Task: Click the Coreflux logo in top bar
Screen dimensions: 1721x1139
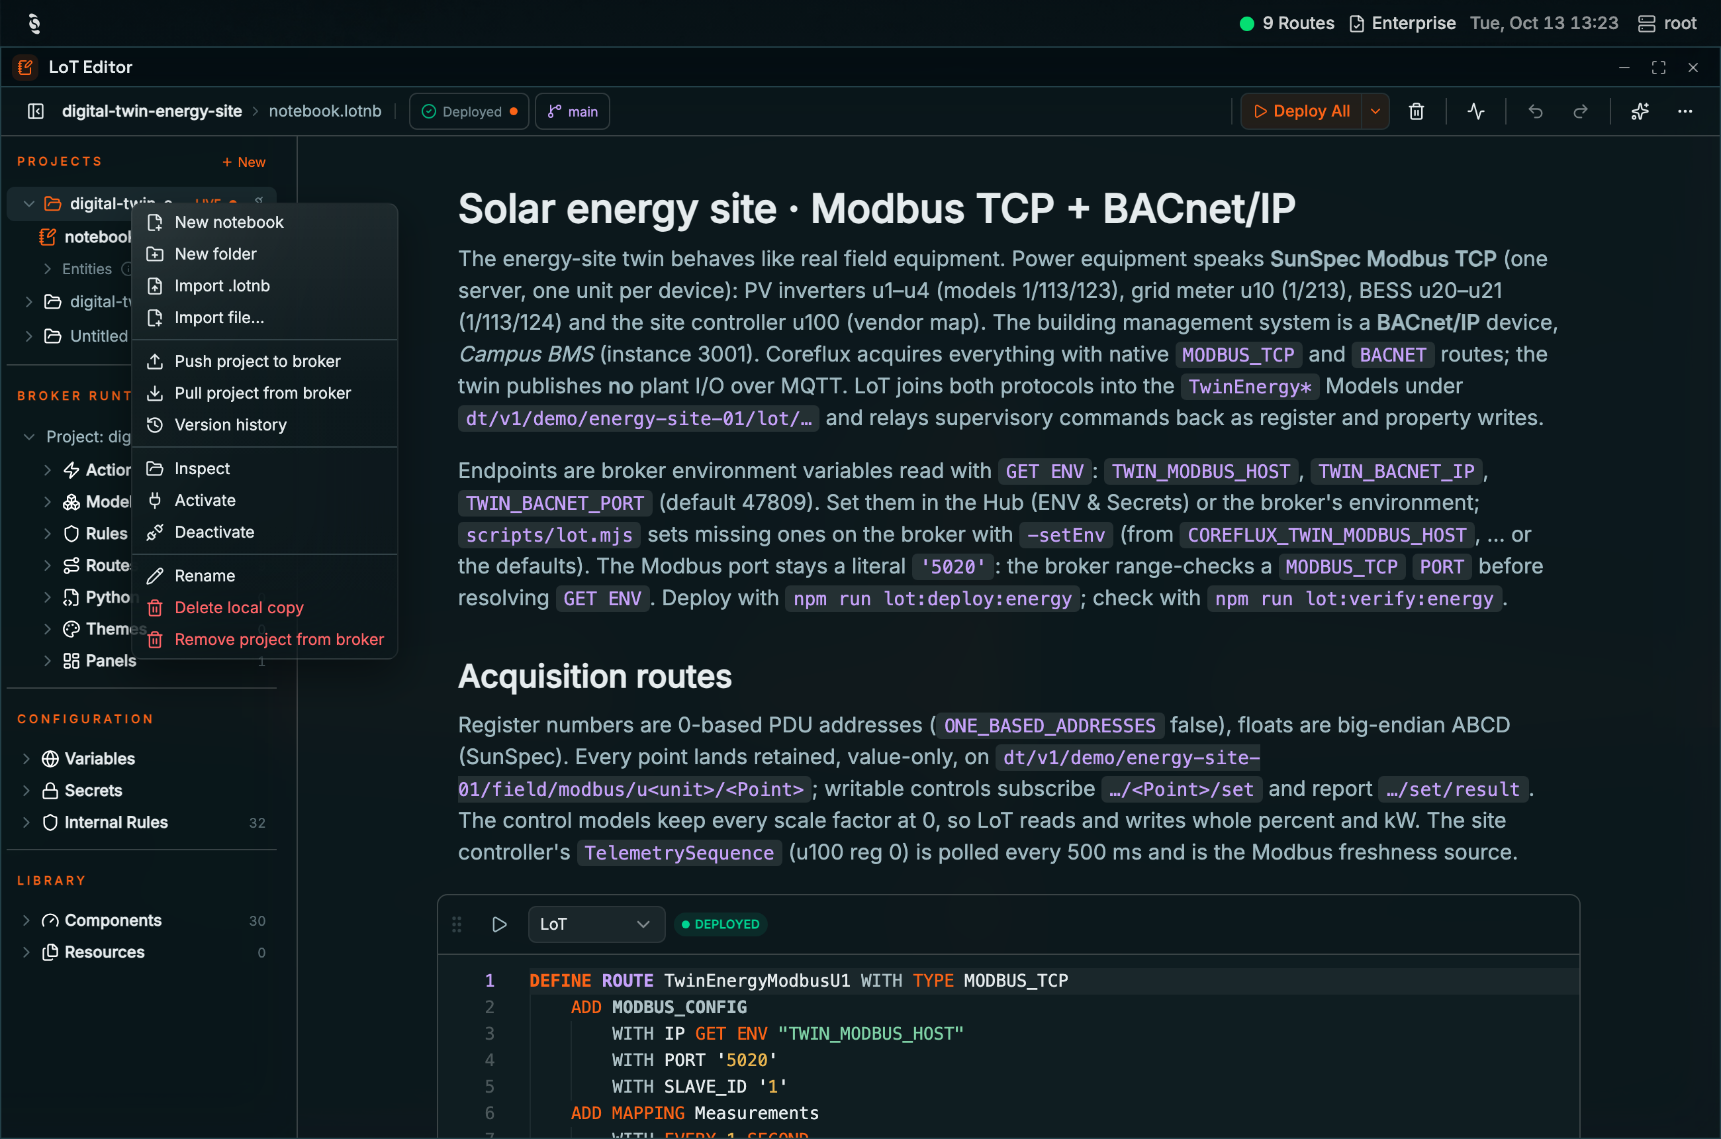Action: click(x=34, y=23)
